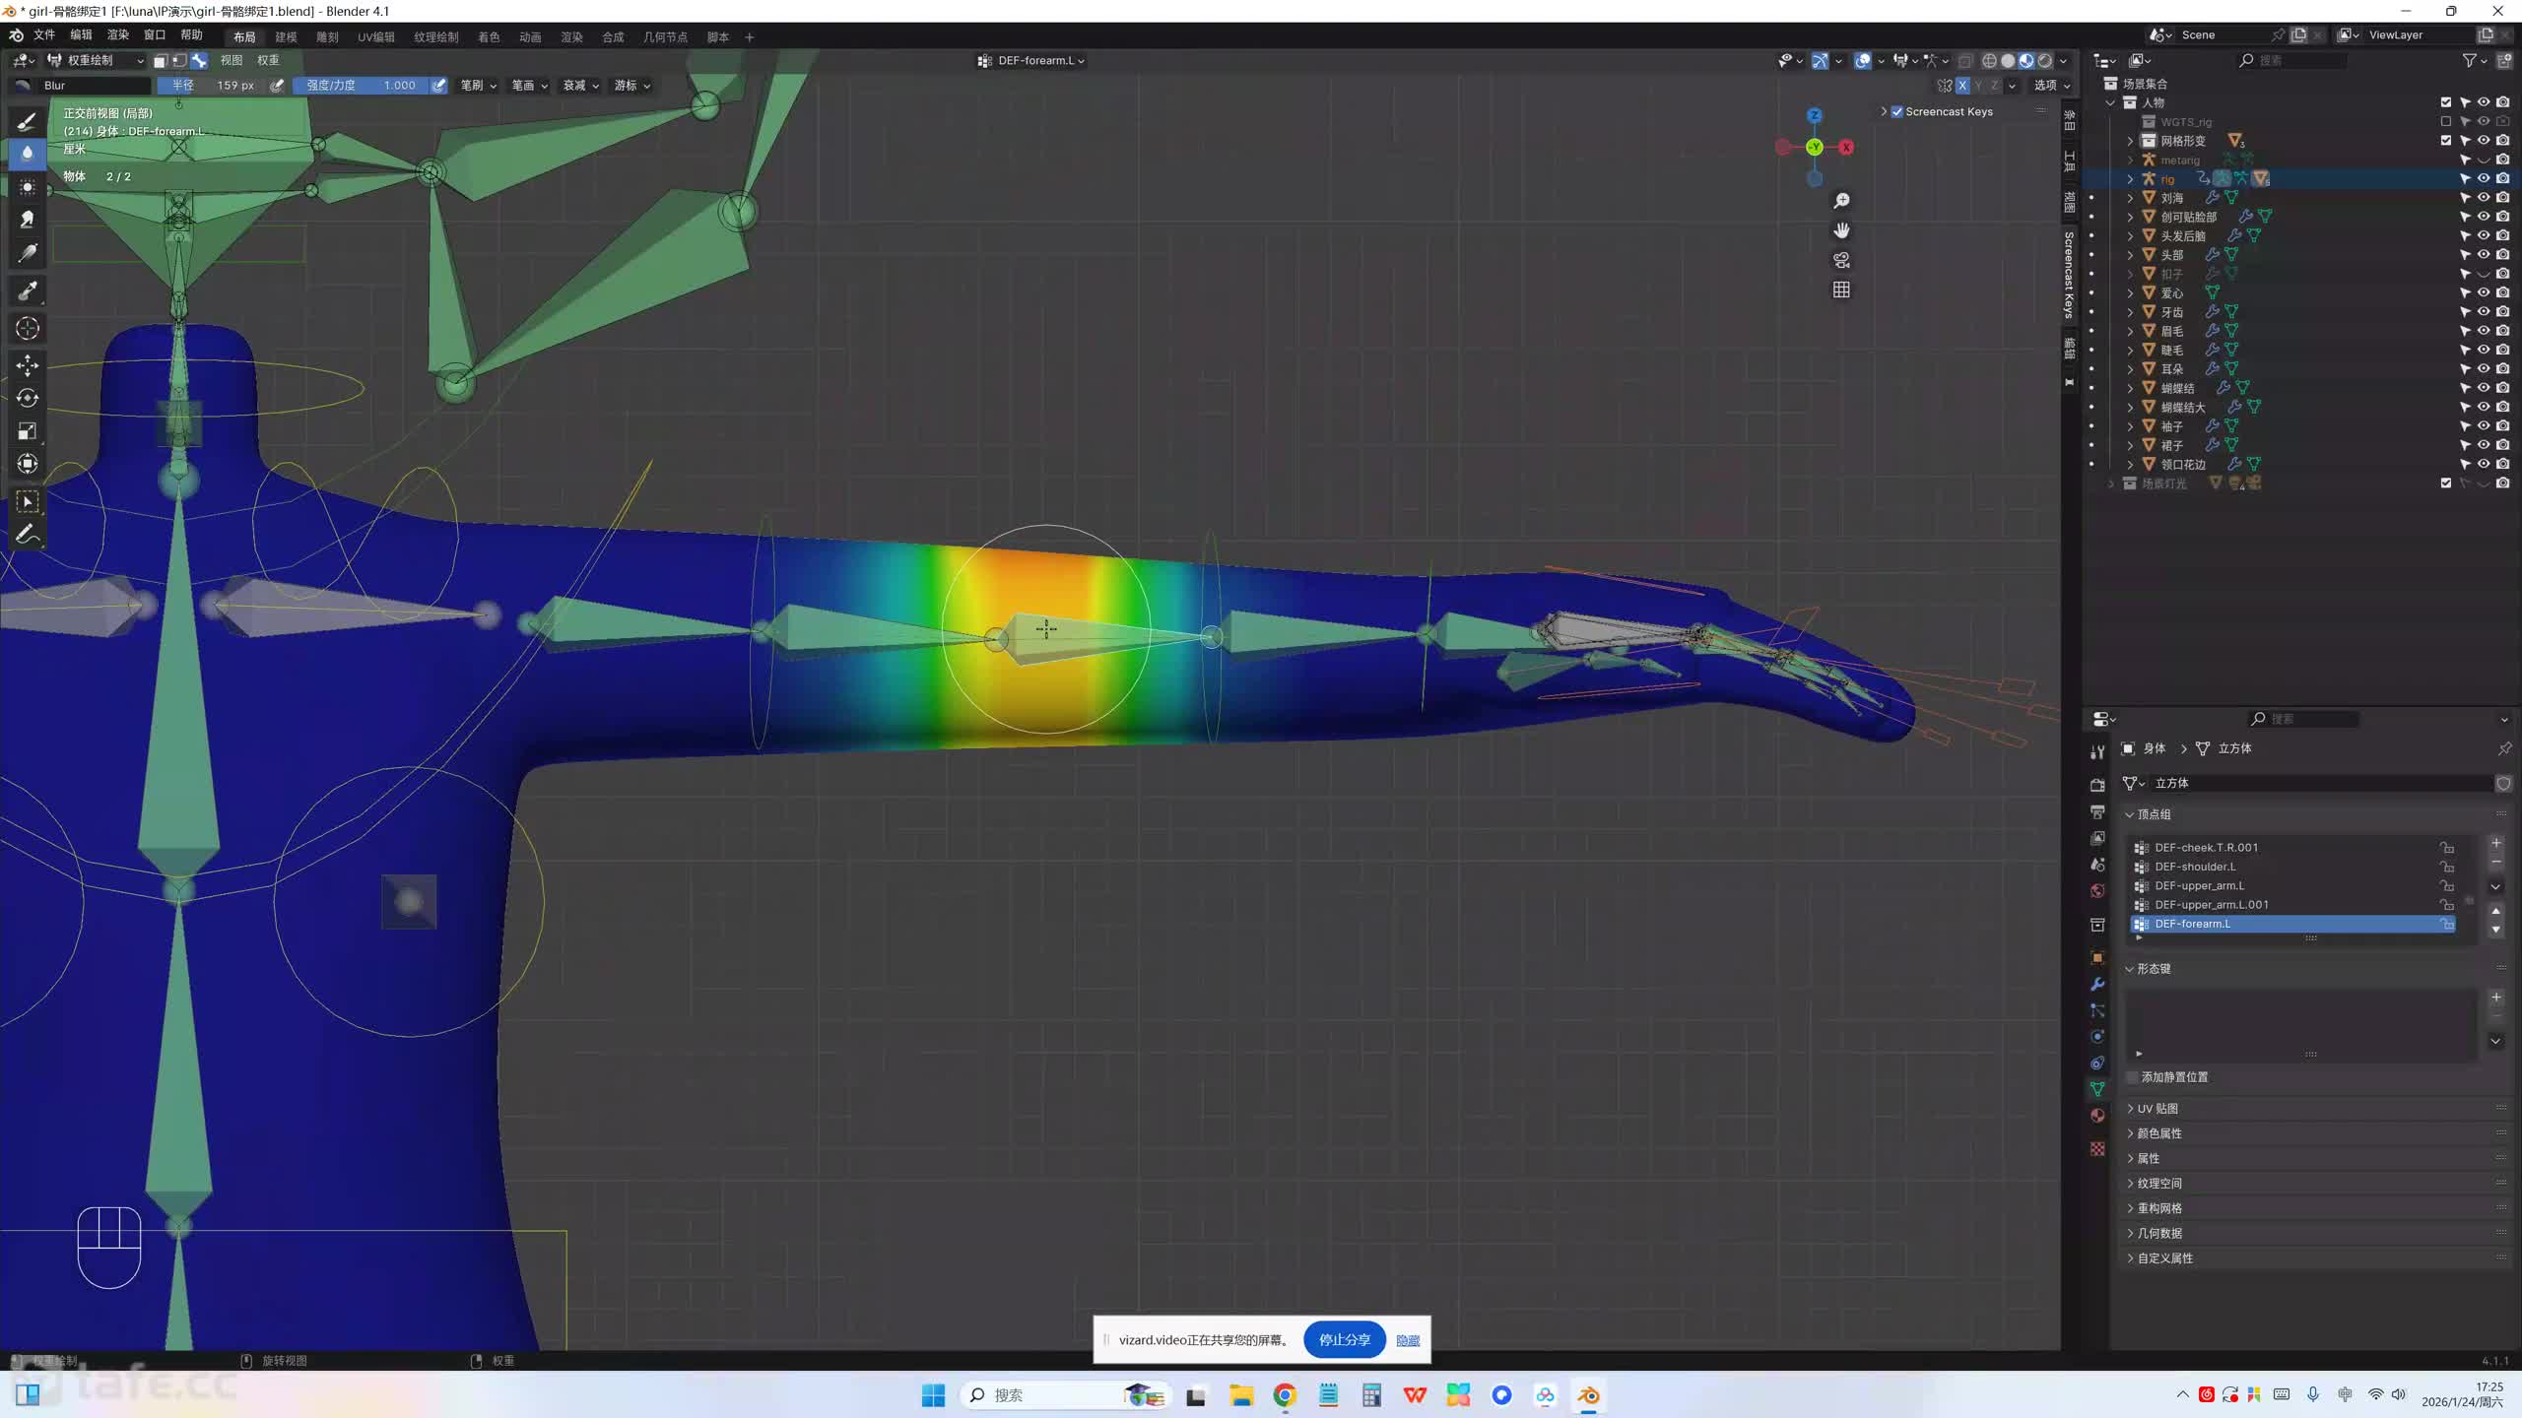Toggle X axis symmetry button

pos(1961,86)
